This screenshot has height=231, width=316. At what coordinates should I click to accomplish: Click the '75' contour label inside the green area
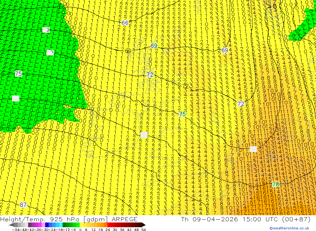pyautogui.click(x=18, y=74)
